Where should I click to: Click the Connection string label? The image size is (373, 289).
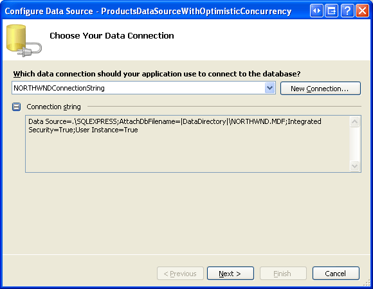point(53,107)
